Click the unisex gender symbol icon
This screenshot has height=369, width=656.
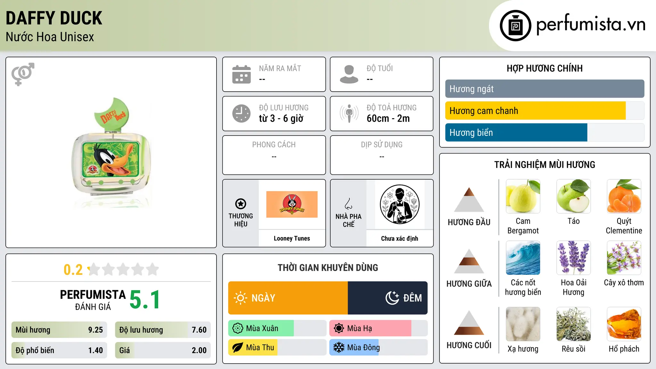tap(23, 74)
